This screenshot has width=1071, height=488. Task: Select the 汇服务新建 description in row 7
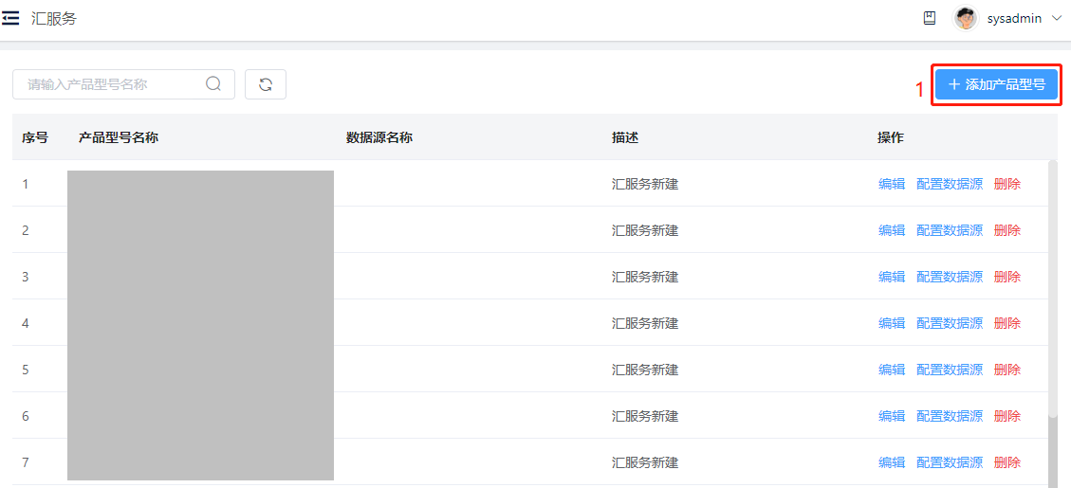(645, 462)
